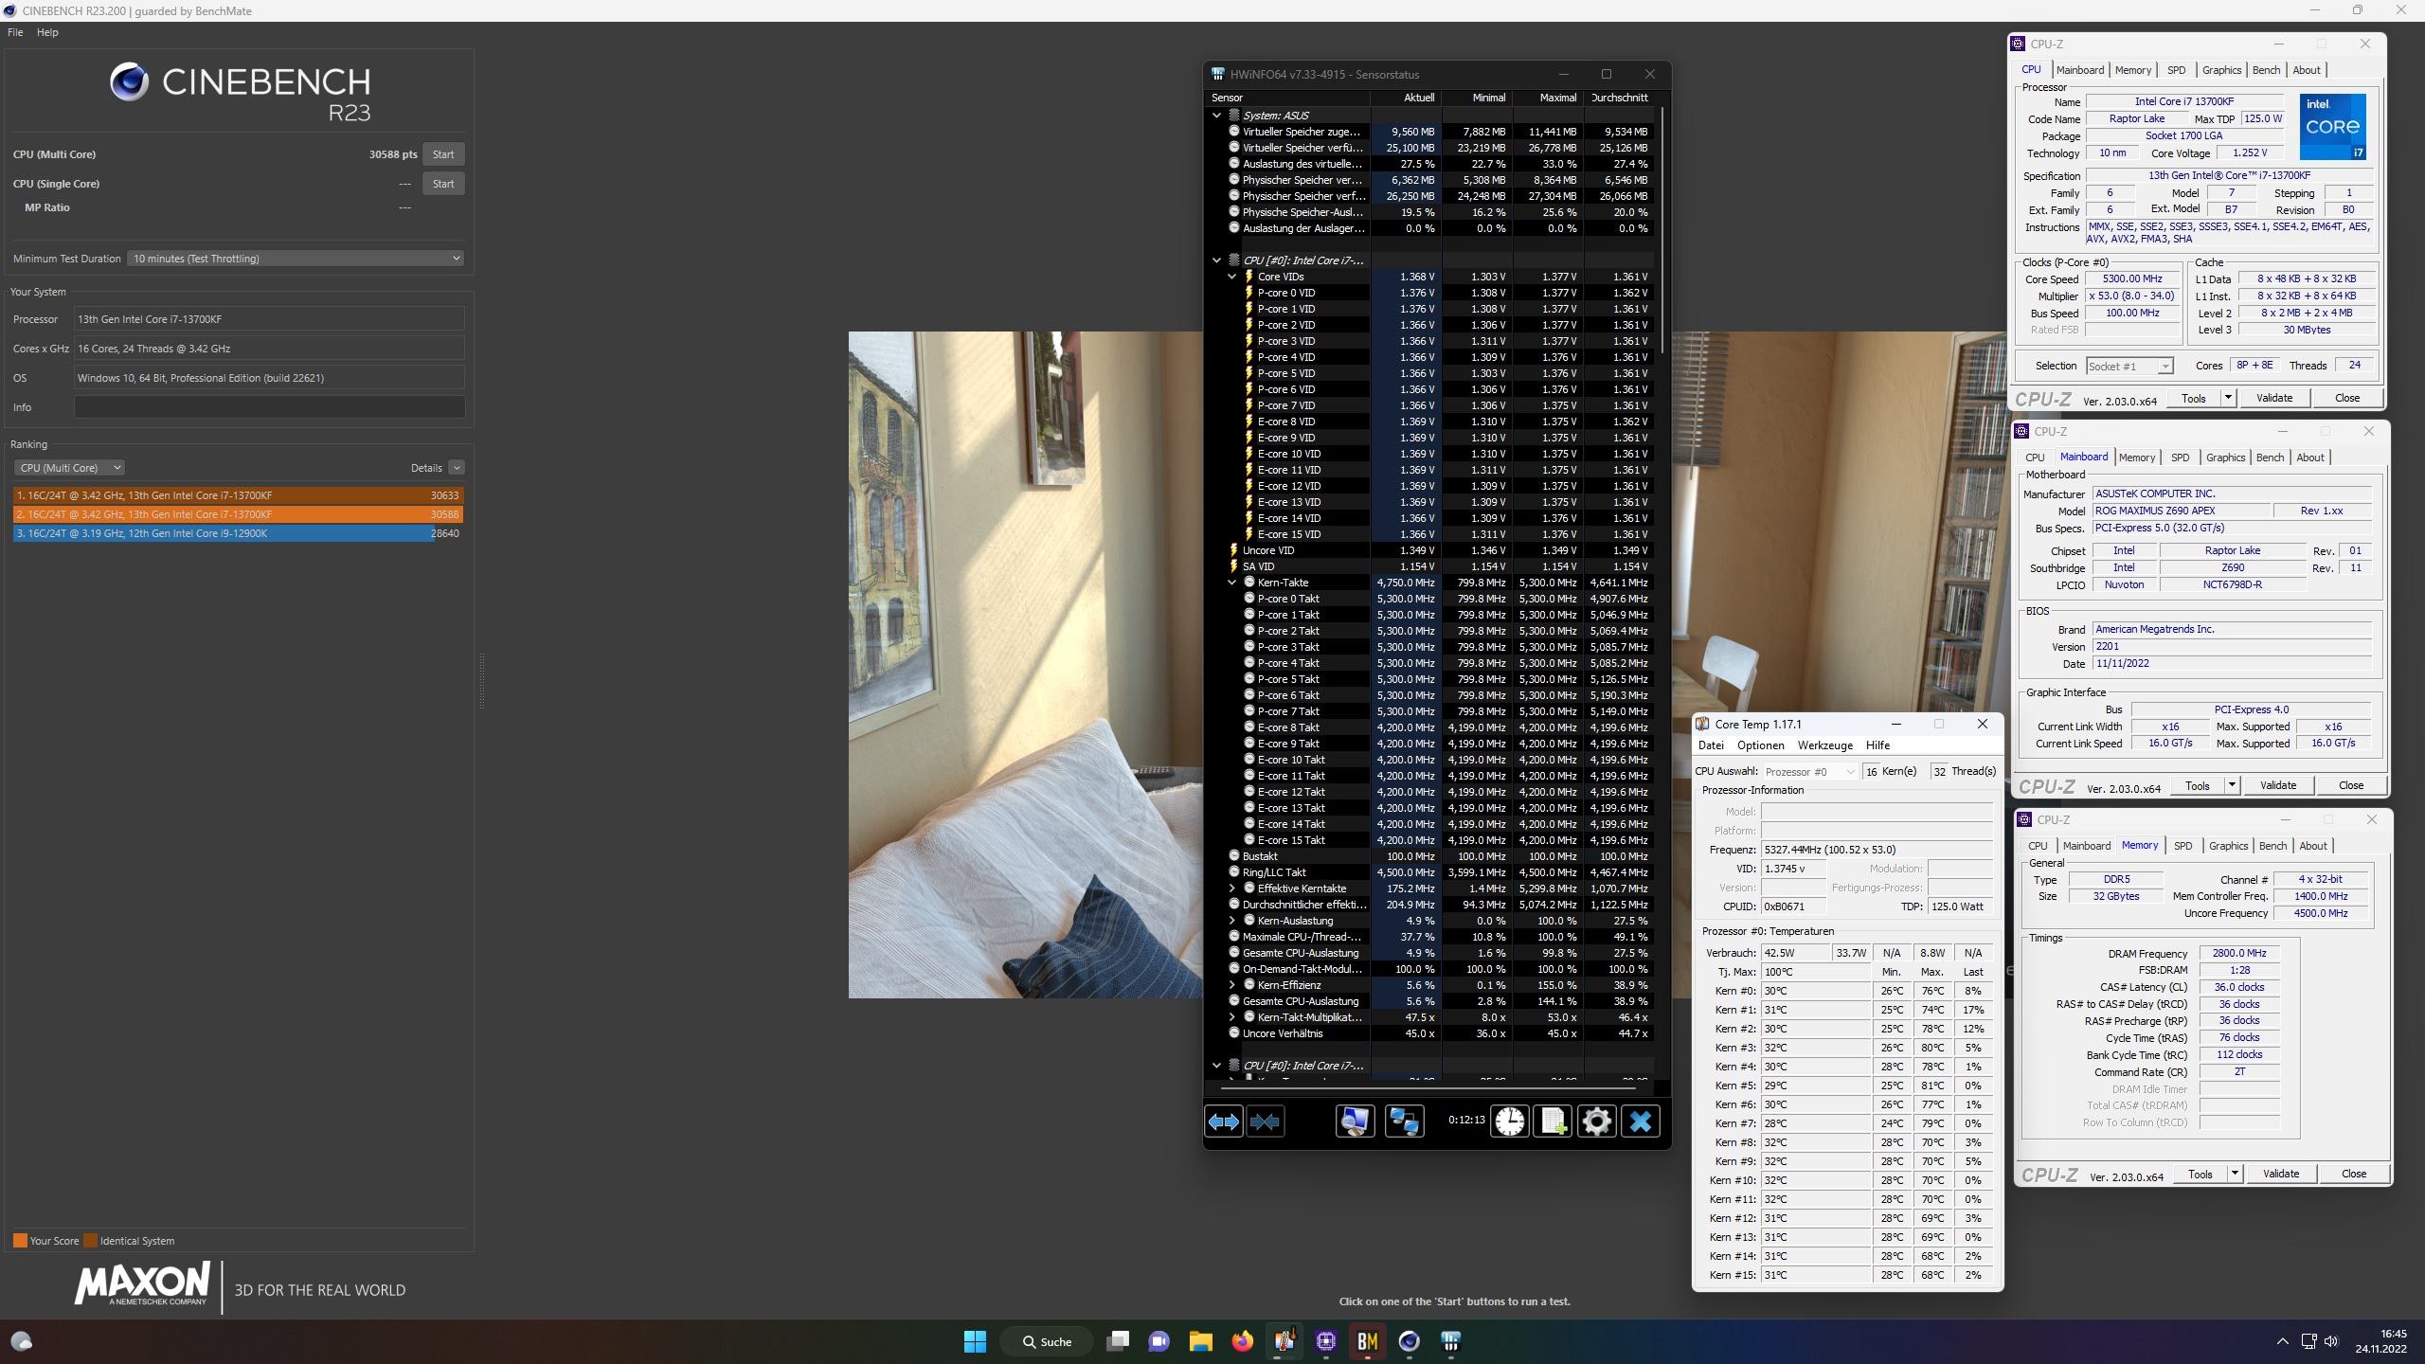Open the chat app taskbar icon
This screenshot has height=1364, width=2425.
tap(1159, 1341)
